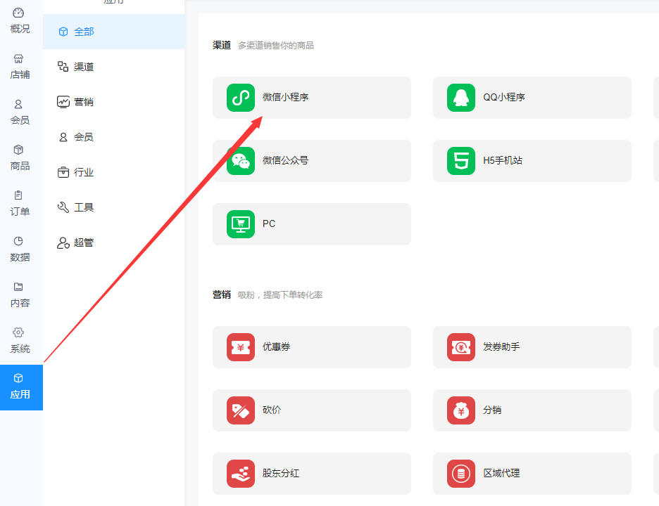The height and width of the screenshot is (506, 659).
Task: Open the 分销 money bag icon
Action: click(460, 410)
